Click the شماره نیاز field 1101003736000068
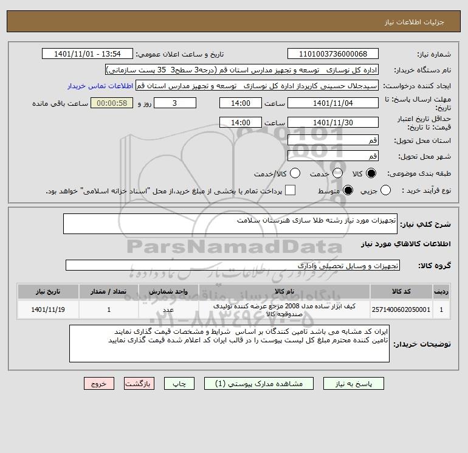Viewport: 468px width, 453px height. [333, 54]
